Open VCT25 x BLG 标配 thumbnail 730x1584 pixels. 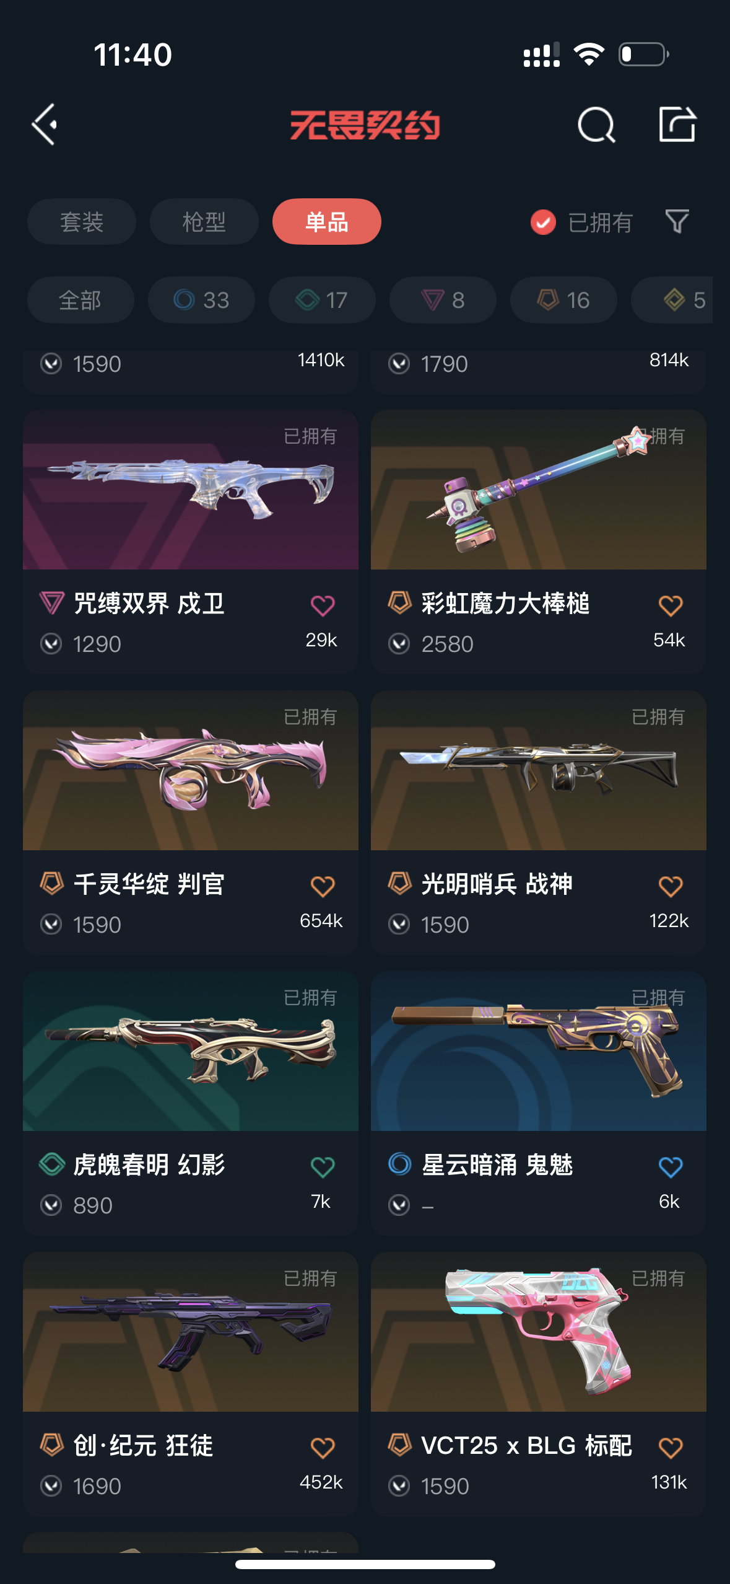(x=539, y=1332)
